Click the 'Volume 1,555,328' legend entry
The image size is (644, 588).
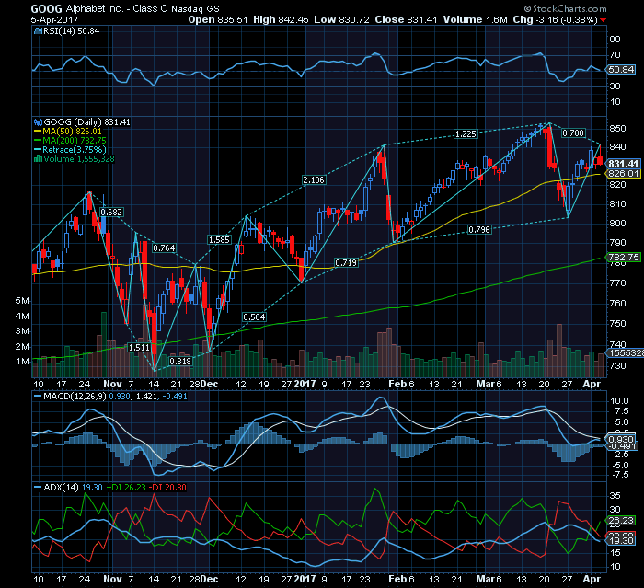[x=74, y=159]
